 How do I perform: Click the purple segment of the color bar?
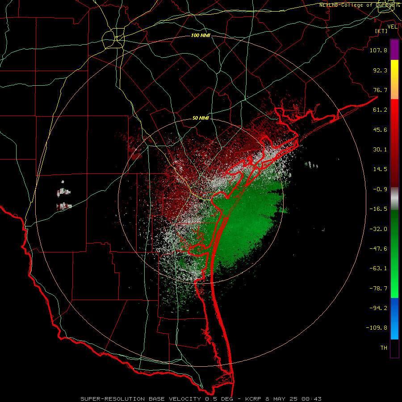(394, 50)
